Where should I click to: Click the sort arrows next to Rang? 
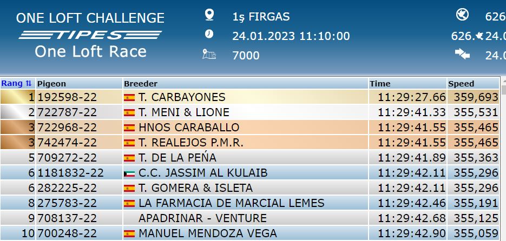28,83
